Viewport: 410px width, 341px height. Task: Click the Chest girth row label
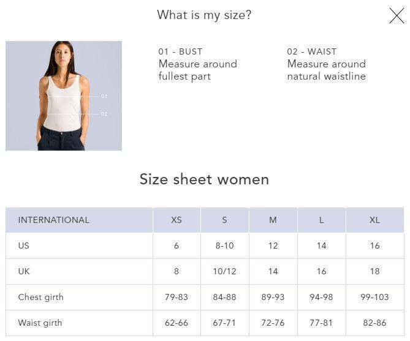point(41,297)
